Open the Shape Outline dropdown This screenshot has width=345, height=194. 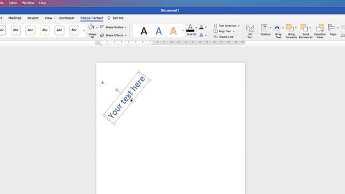tap(113, 27)
